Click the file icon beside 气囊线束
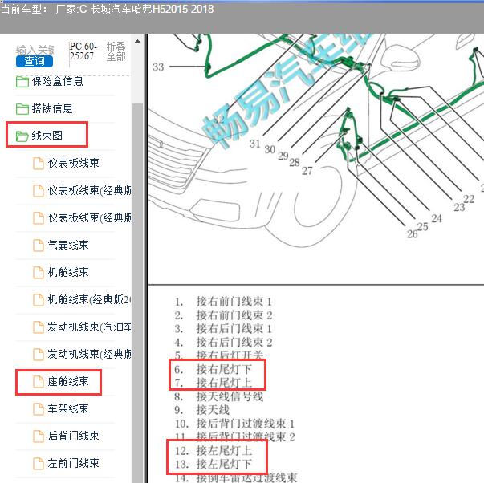Image resolution: width=484 pixels, height=483 pixels. pos(39,246)
